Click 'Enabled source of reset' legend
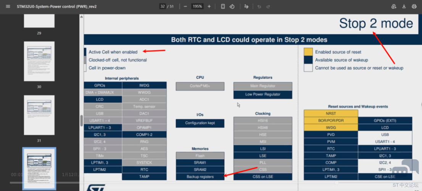This screenshot has height=191, width=422. coord(338,52)
